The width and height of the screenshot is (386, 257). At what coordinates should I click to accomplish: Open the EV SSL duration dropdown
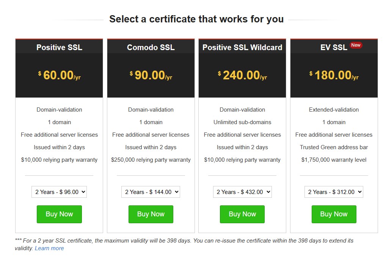333,192
